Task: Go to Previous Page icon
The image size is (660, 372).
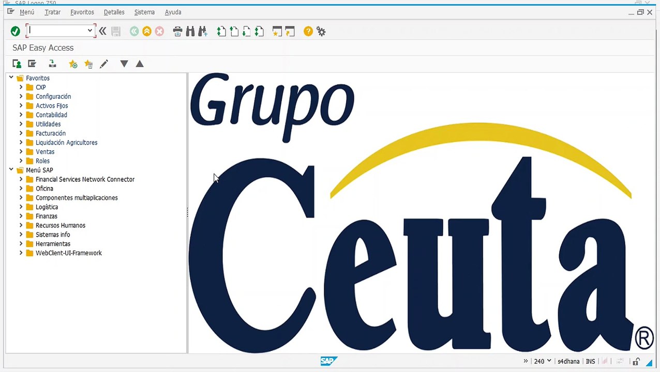Action: (x=234, y=32)
